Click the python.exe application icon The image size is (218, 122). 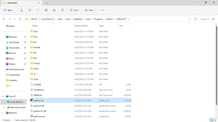pyautogui.click(x=32, y=100)
